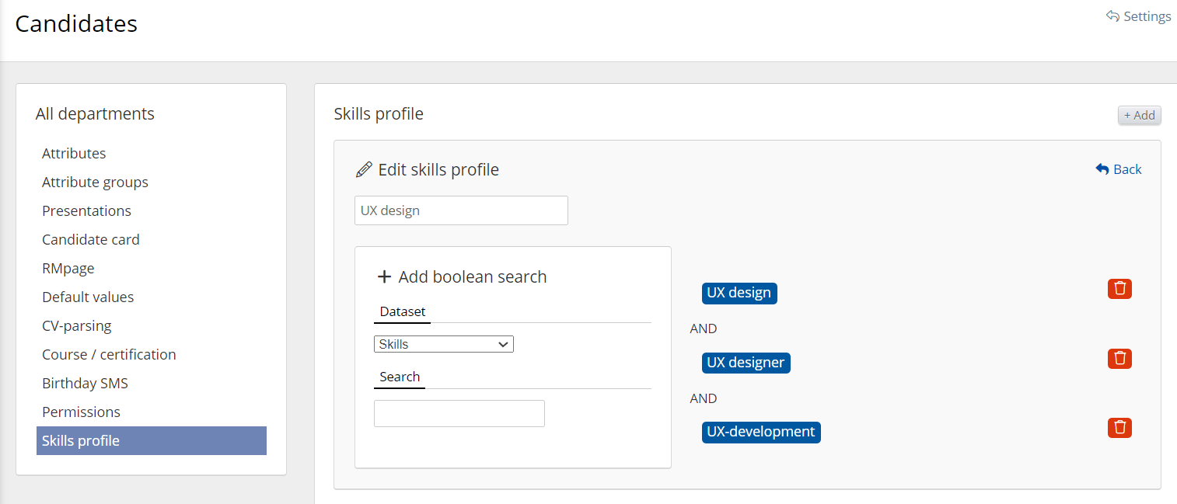Select Candidate card menu item
The width and height of the screenshot is (1177, 504).
tap(91, 240)
